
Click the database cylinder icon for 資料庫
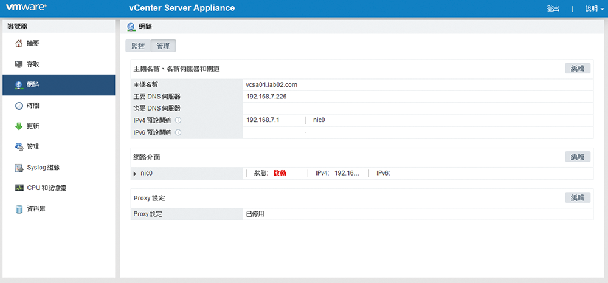[19, 209]
